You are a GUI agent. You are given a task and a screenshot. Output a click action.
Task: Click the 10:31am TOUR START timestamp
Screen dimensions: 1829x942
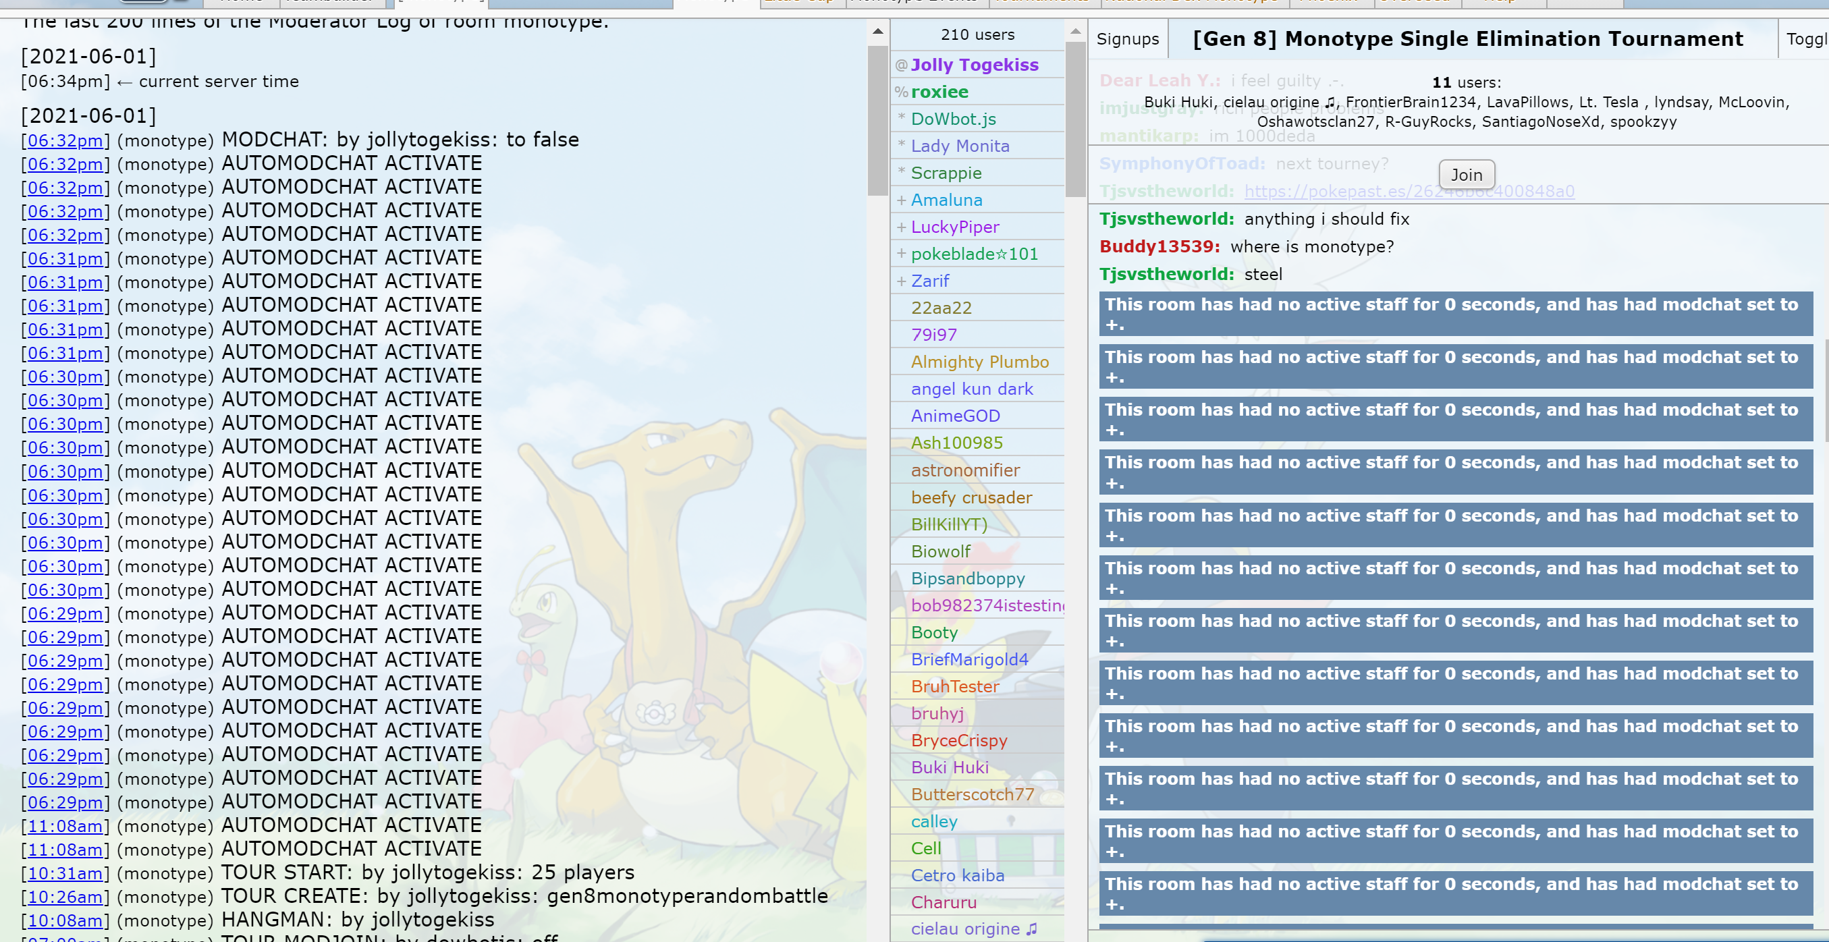(65, 873)
